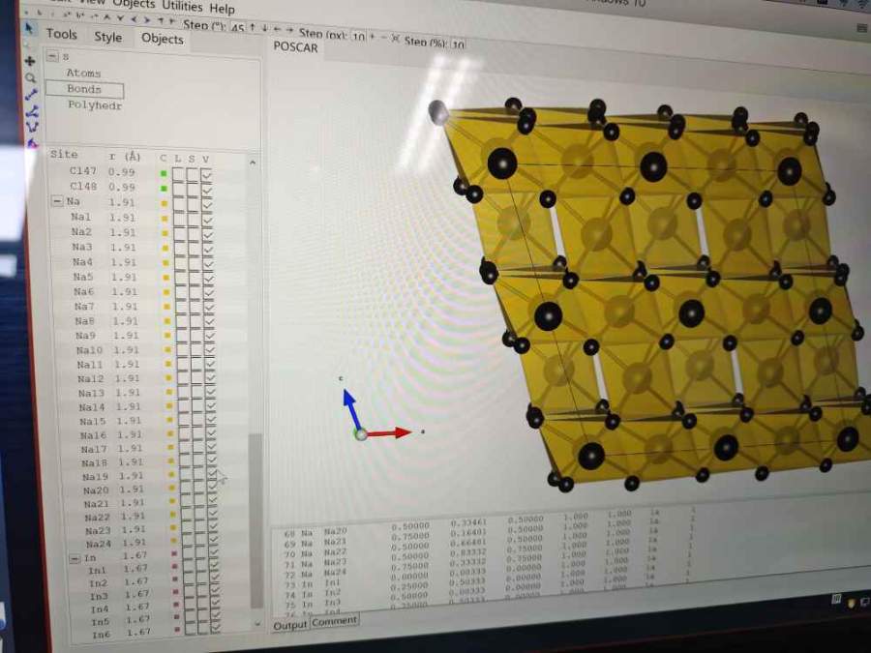Switch to the Style tab

click(107, 37)
